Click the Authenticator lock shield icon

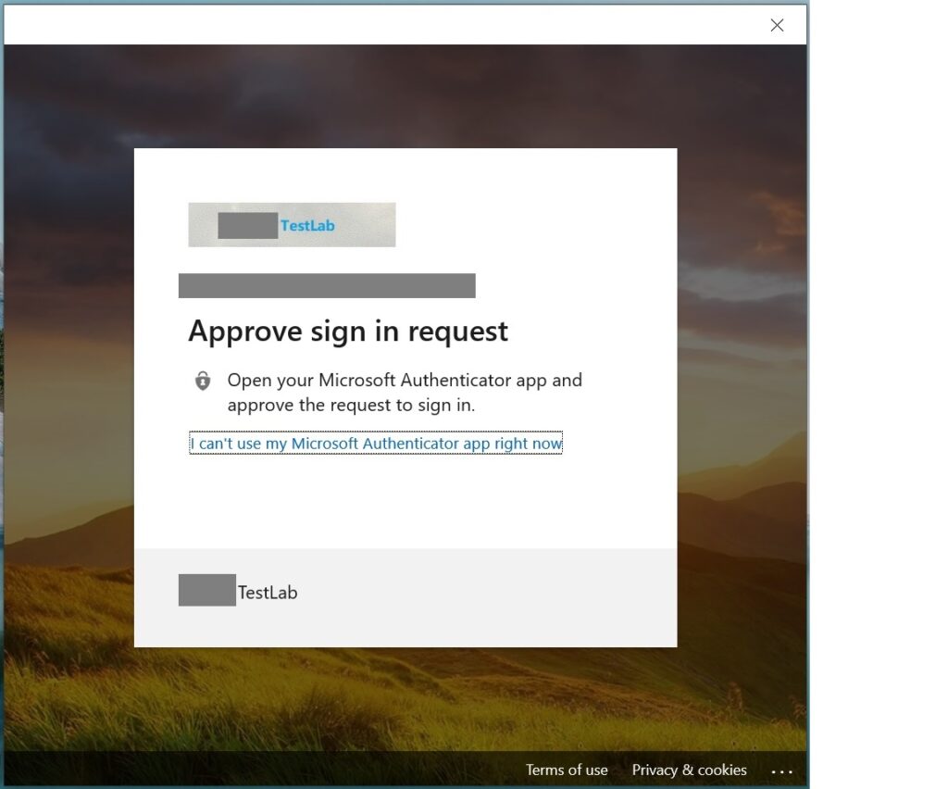(203, 381)
